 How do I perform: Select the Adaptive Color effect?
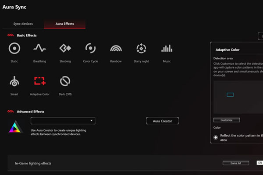[39, 81]
